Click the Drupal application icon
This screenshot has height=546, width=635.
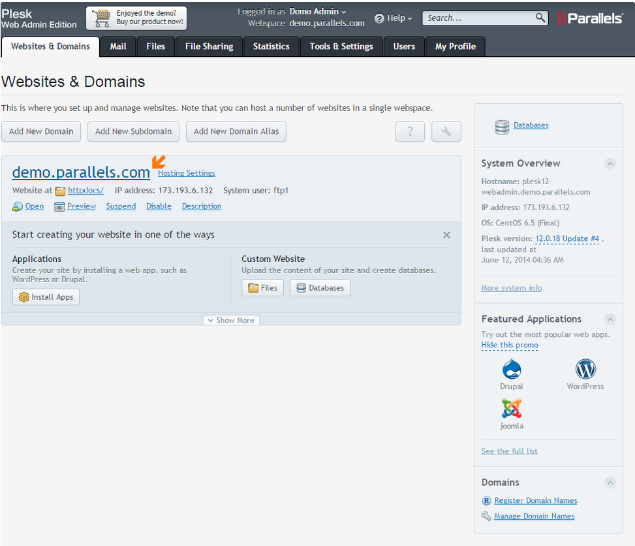512,370
